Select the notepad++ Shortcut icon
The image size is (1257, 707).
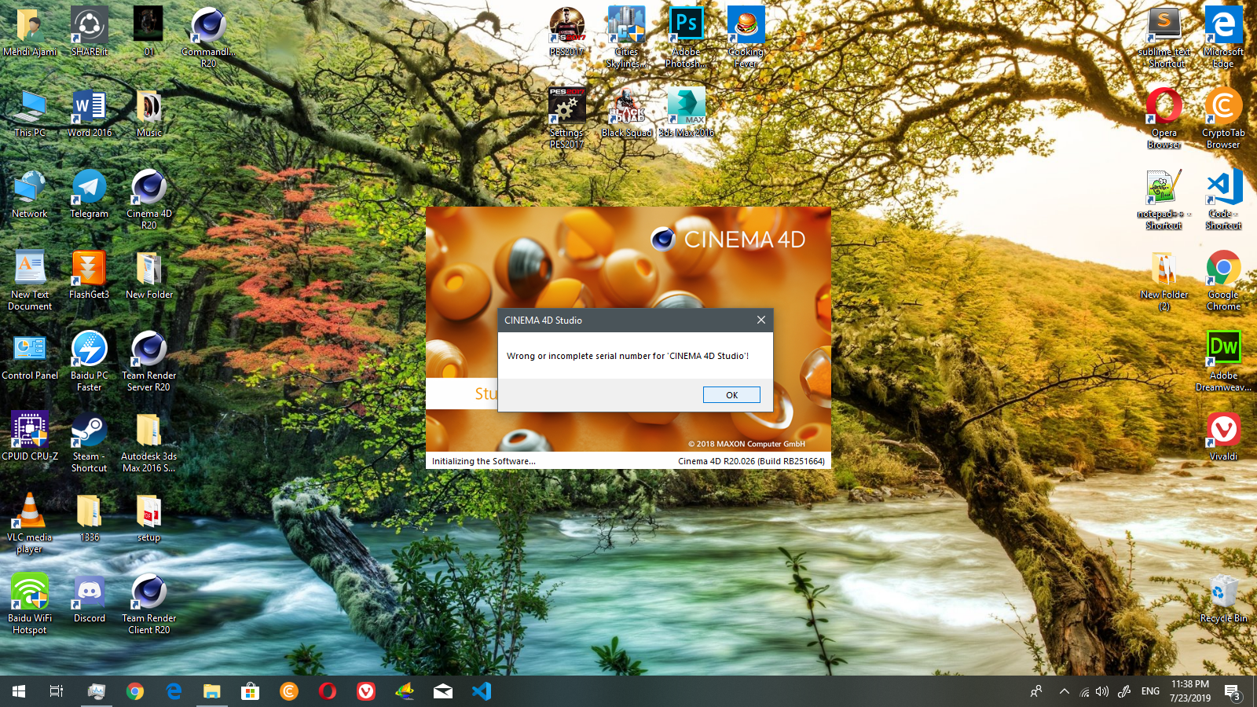[1164, 199]
